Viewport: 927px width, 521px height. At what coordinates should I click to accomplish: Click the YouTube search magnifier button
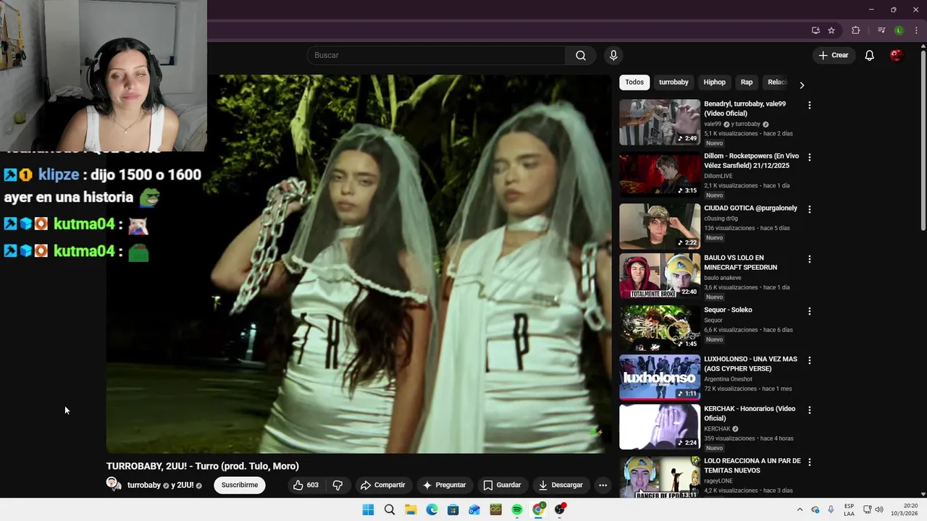(581, 56)
